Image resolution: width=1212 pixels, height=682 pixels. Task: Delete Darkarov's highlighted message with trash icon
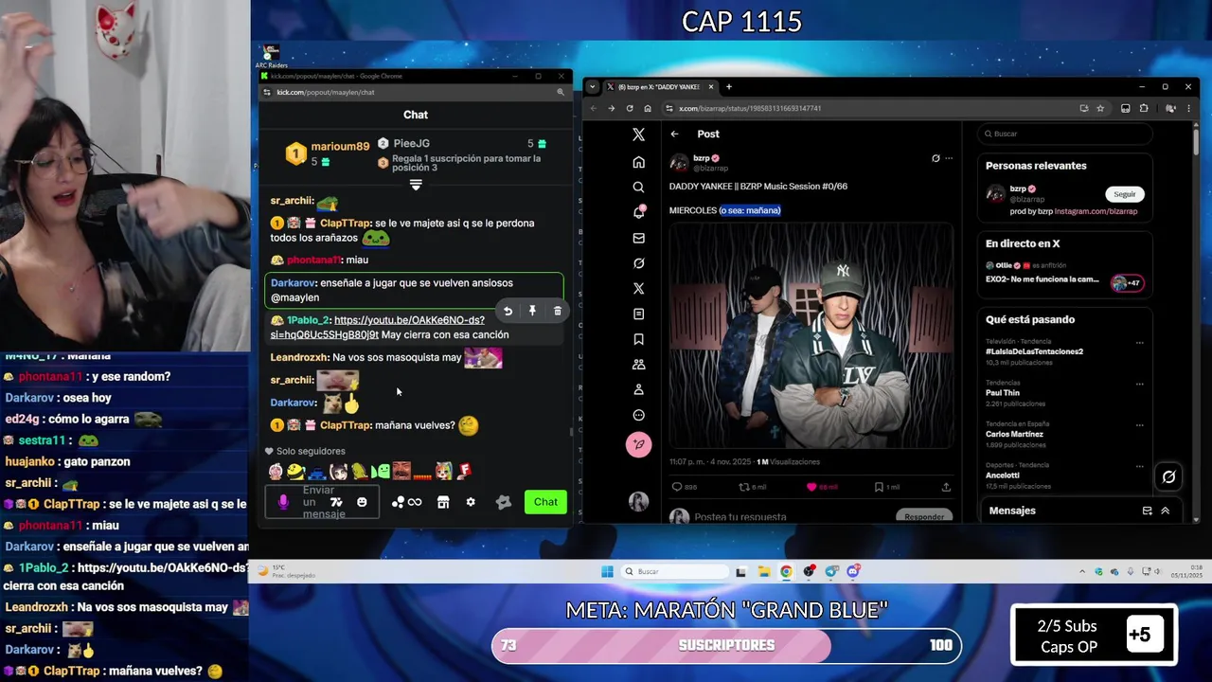[x=557, y=311]
